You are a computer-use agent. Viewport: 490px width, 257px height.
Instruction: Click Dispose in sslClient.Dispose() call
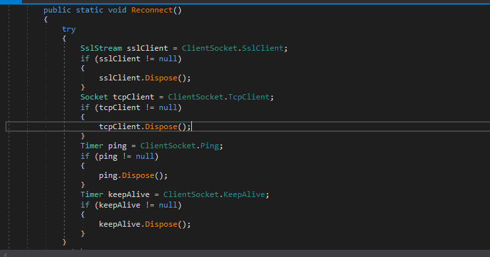(162, 78)
